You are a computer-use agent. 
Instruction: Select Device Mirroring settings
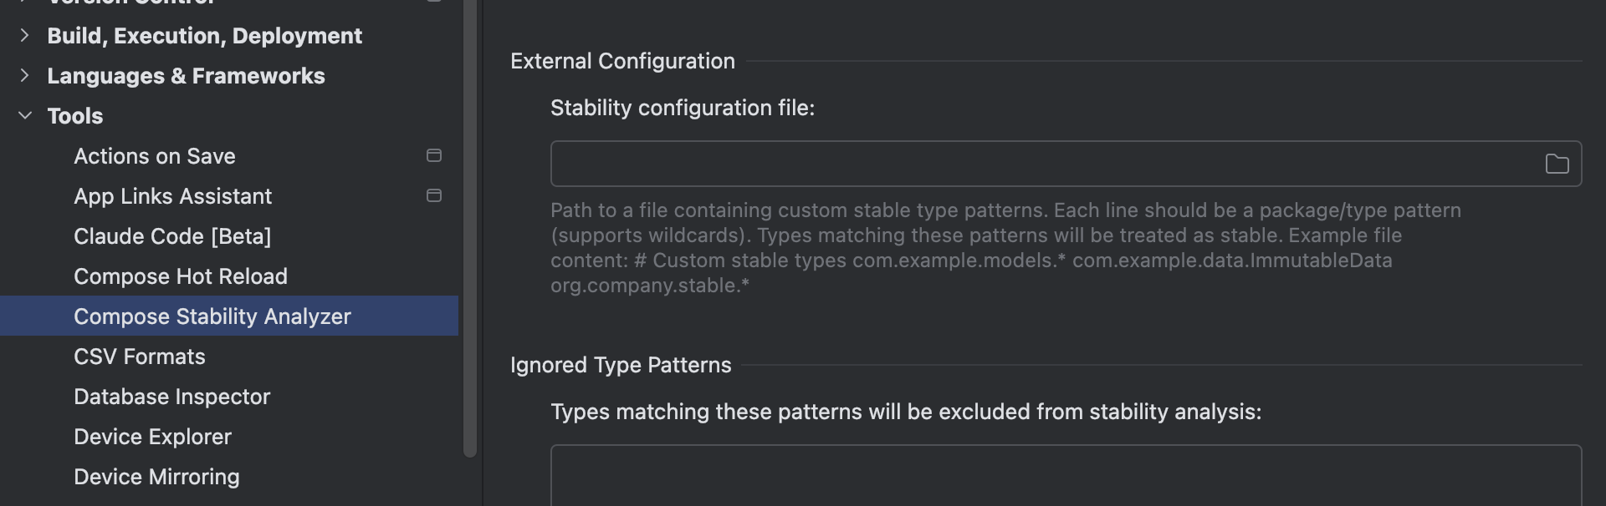156,477
